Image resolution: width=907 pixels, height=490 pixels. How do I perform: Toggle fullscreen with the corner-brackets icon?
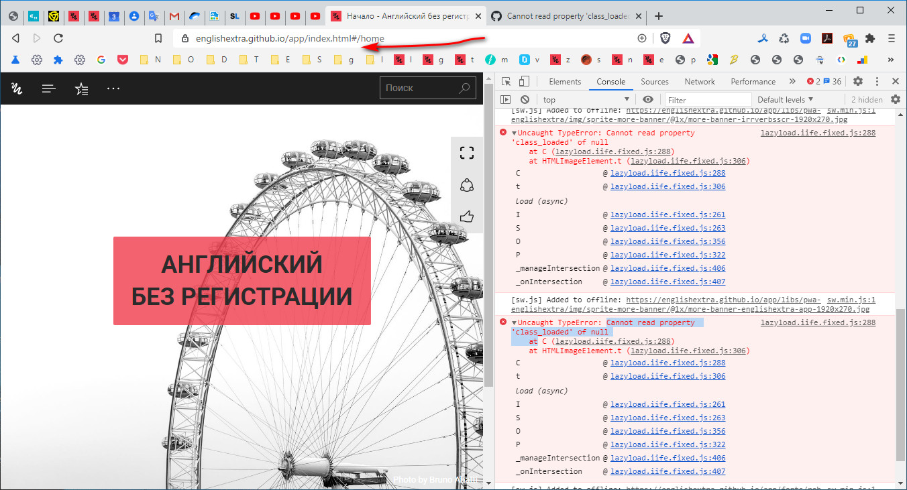click(x=467, y=153)
